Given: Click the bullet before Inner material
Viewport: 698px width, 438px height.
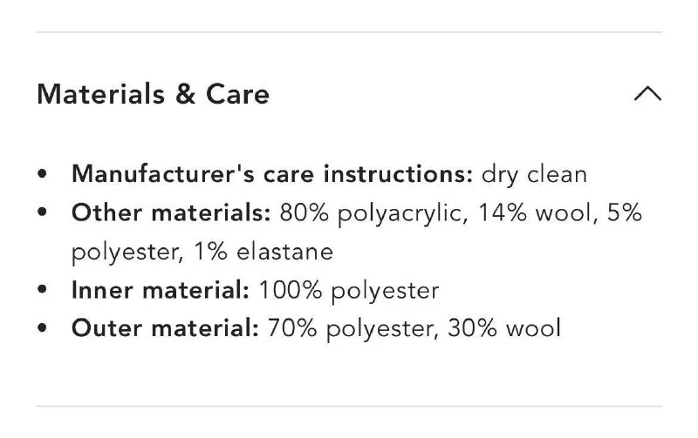Looking at the screenshot, I should point(43,291).
